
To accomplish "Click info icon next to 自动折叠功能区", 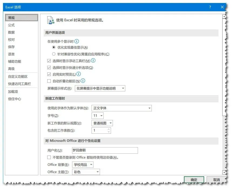I will (83, 81).
